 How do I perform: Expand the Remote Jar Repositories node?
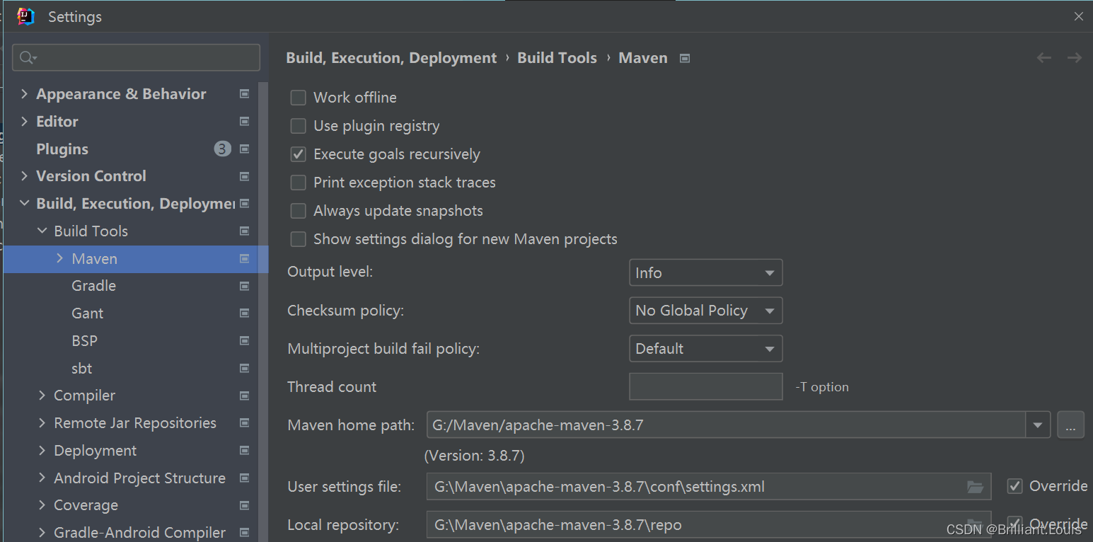coord(42,423)
